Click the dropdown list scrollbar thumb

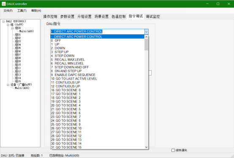pyautogui.click(x=146, y=45)
